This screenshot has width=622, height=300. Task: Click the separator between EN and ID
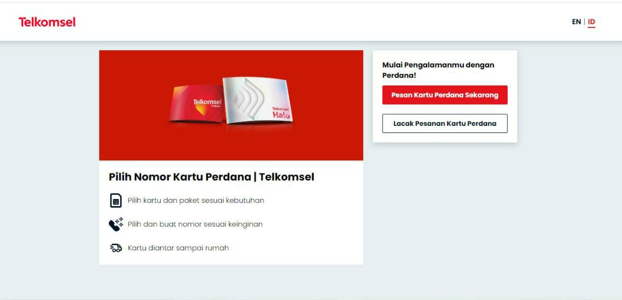click(x=584, y=22)
